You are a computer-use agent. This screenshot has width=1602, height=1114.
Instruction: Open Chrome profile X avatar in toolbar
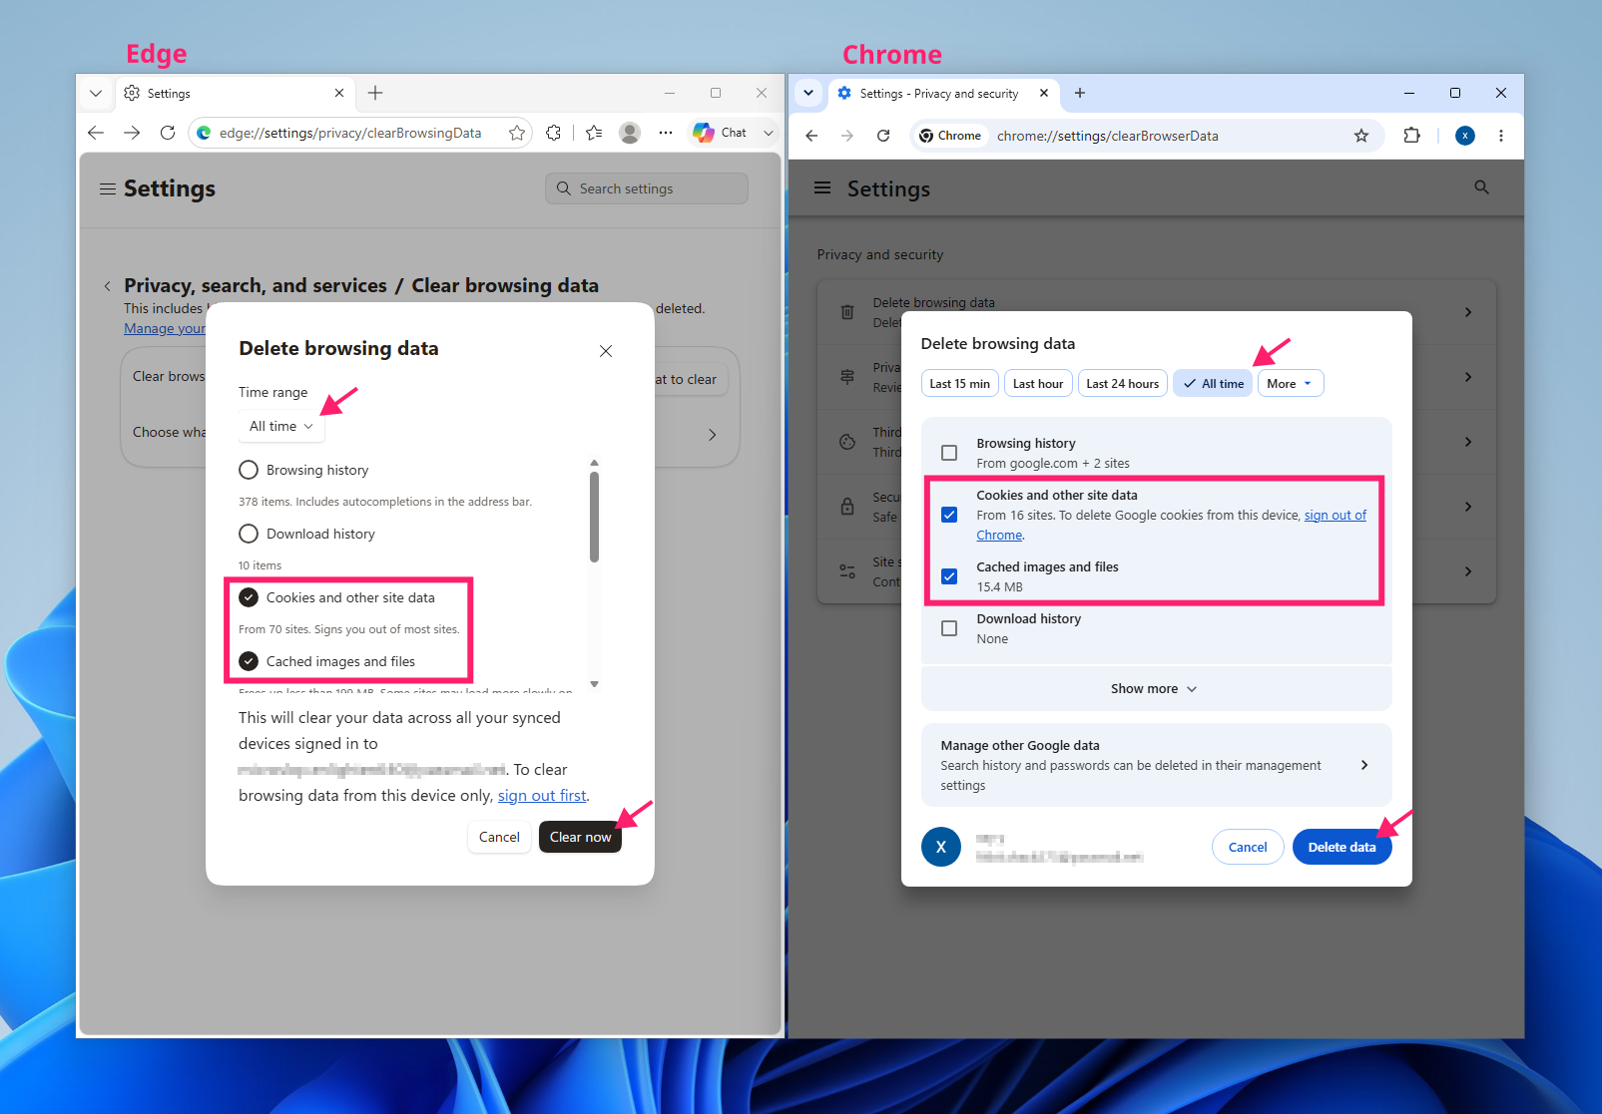click(x=1465, y=136)
